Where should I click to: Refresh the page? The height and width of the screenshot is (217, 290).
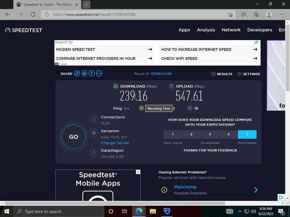coord(33,14)
